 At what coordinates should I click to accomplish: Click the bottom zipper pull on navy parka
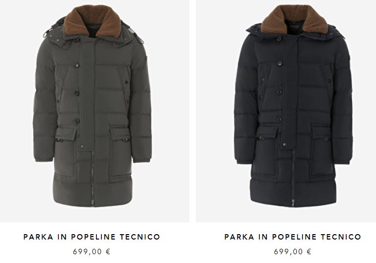coord(293,203)
